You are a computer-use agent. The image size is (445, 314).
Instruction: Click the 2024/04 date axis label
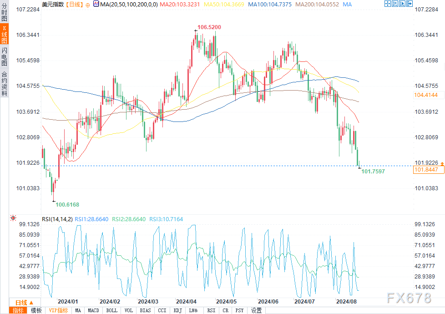coord(186,302)
